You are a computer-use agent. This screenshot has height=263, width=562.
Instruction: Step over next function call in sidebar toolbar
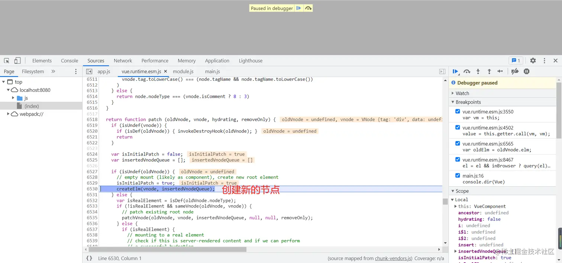[x=467, y=71]
